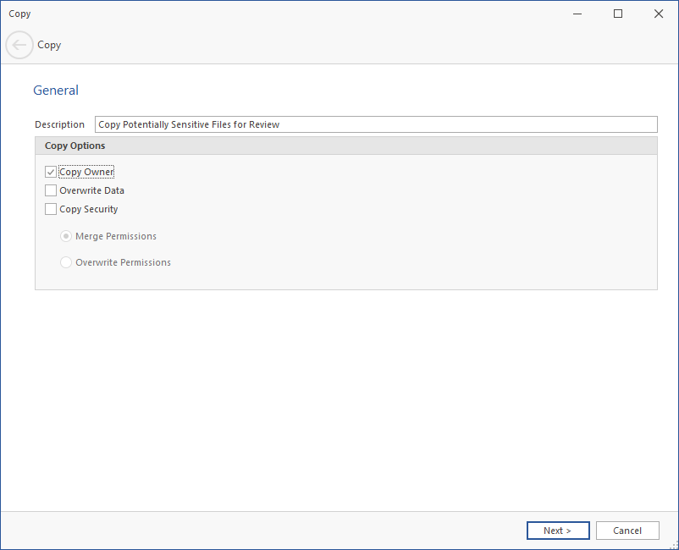Close the Copy wizard window

coord(658,14)
